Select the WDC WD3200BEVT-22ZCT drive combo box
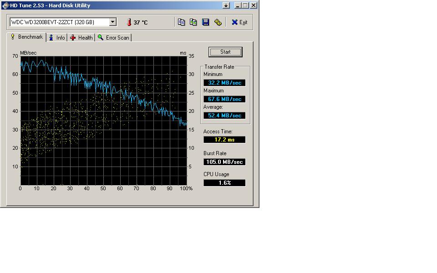The image size is (437, 273). 63,22
